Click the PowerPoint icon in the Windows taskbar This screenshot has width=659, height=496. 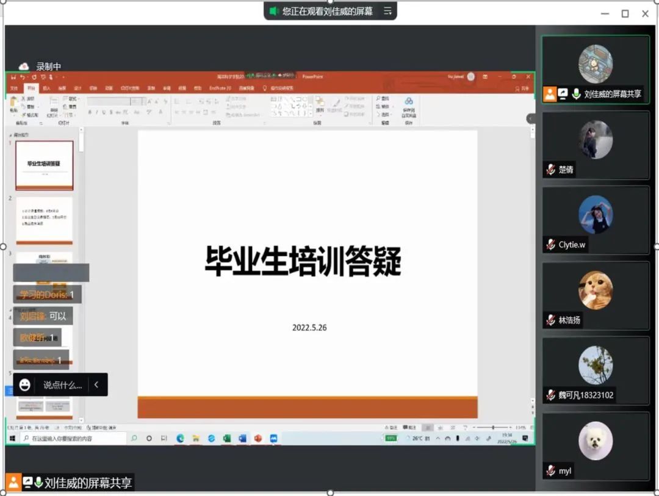[257, 438]
